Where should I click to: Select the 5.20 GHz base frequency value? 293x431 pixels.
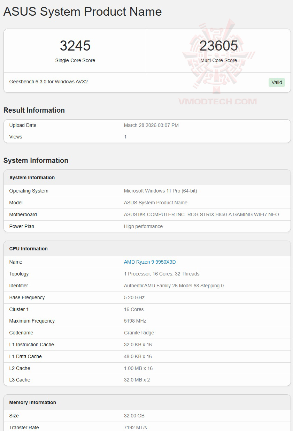[134, 297]
